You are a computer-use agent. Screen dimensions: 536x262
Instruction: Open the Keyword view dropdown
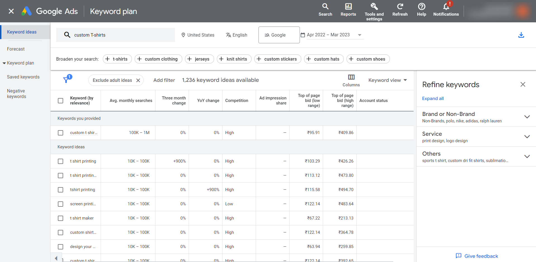click(387, 80)
